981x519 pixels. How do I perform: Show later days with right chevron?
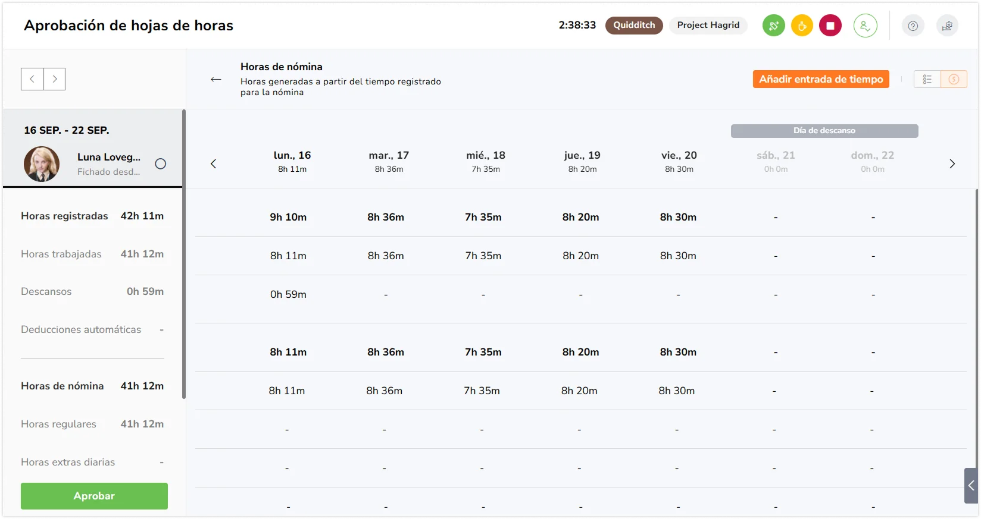(x=952, y=163)
